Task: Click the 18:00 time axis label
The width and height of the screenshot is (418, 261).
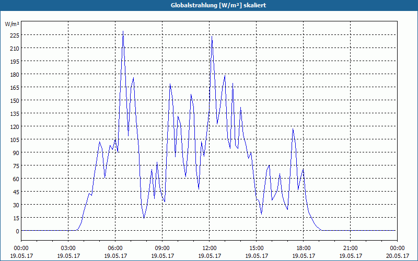Action: (x=304, y=248)
